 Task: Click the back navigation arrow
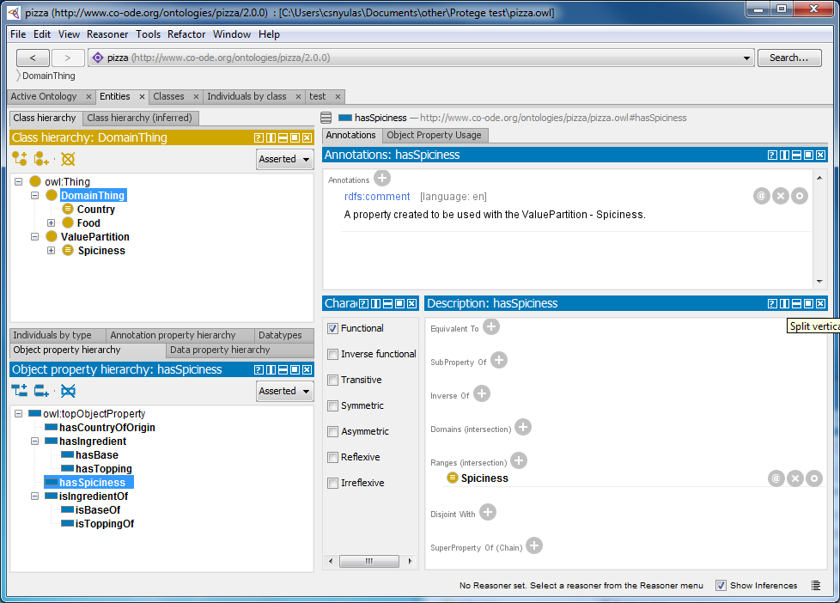point(33,58)
